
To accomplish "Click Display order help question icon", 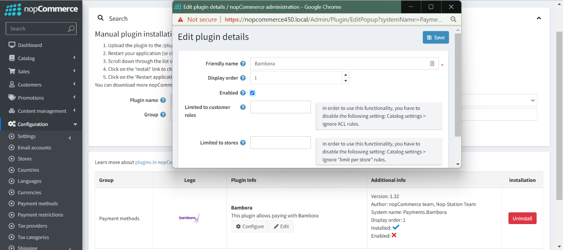I will (x=243, y=78).
